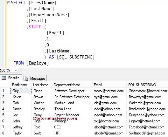
Task: Select row header number 3
Action: pos(5,103)
